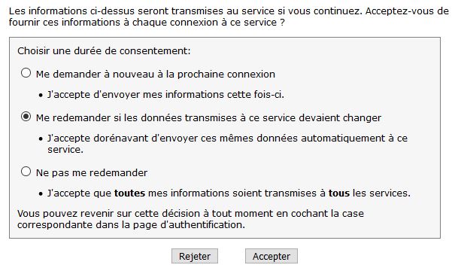This screenshot has width=455, height=271.
Task: Click the Rejeter button
Action: pos(195,256)
